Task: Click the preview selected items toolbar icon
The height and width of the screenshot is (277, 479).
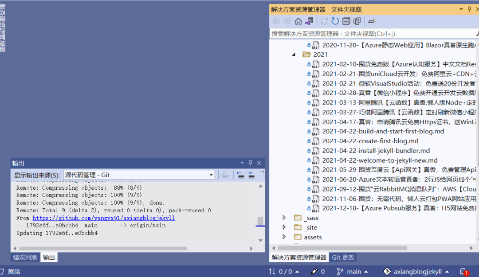Action: click(x=372, y=21)
